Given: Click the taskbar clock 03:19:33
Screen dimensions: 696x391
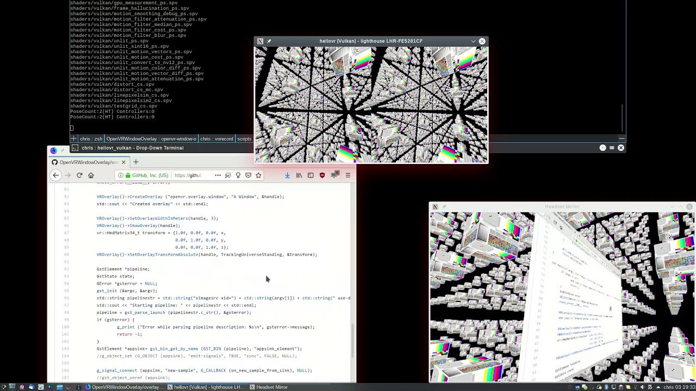Looking at the screenshot, I should [685, 387].
